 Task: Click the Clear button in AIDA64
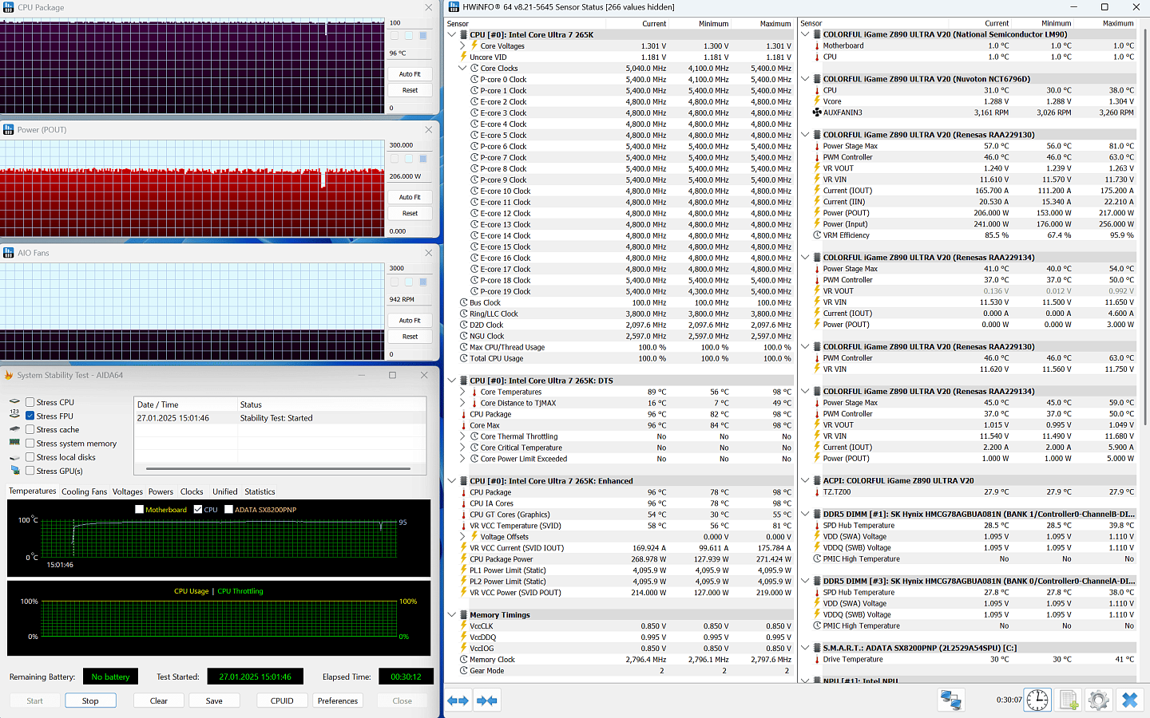pos(159,700)
